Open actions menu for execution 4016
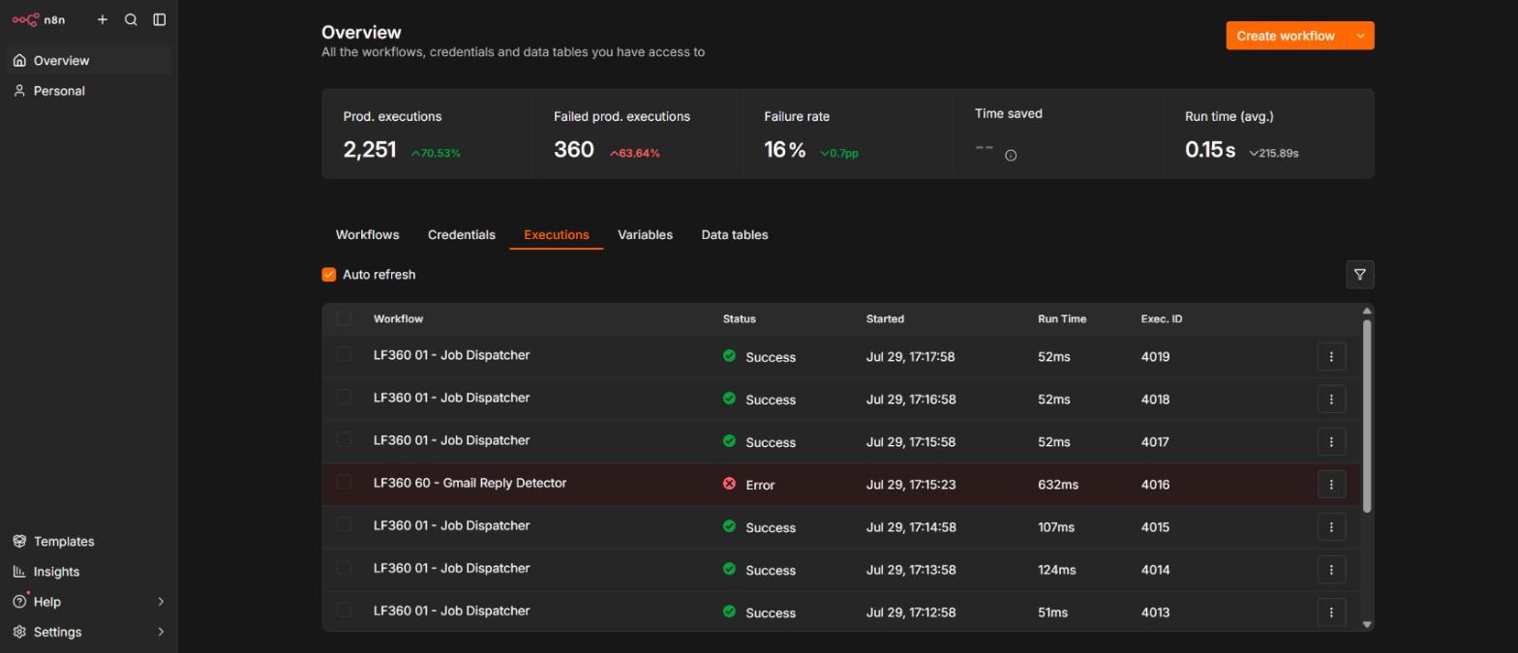This screenshot has height=653, width=1518. click(x=1331, y=485)
